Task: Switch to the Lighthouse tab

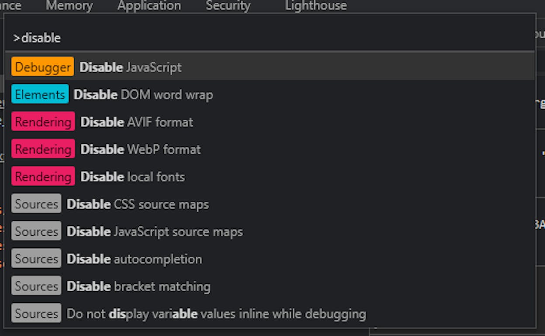Action: 316,6
